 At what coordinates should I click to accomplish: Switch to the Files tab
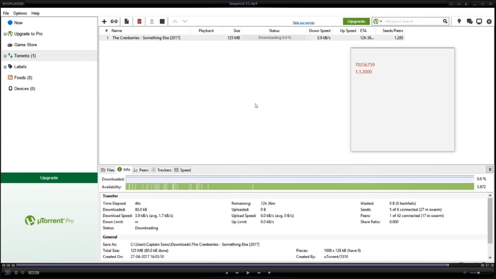click(108, 170)
